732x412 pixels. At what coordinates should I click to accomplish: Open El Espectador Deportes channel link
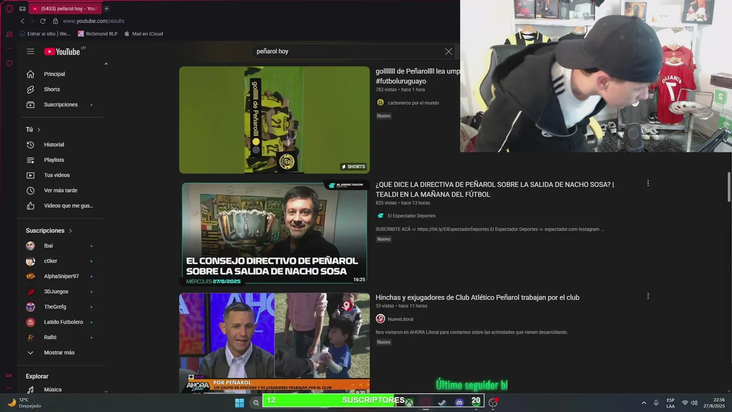pos(412,216)
